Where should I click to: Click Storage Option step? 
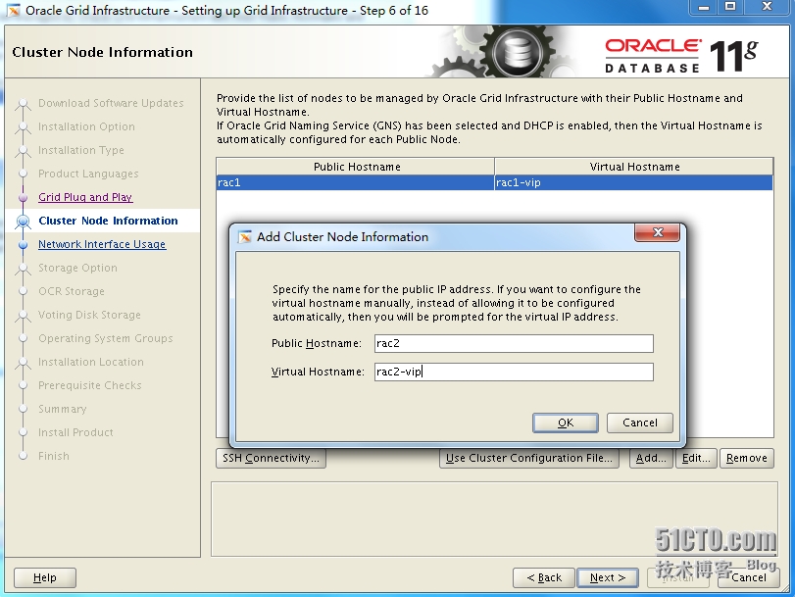click(77, 268)
